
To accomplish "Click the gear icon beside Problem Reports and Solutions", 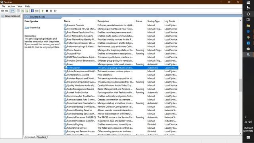I will point(65,78).
